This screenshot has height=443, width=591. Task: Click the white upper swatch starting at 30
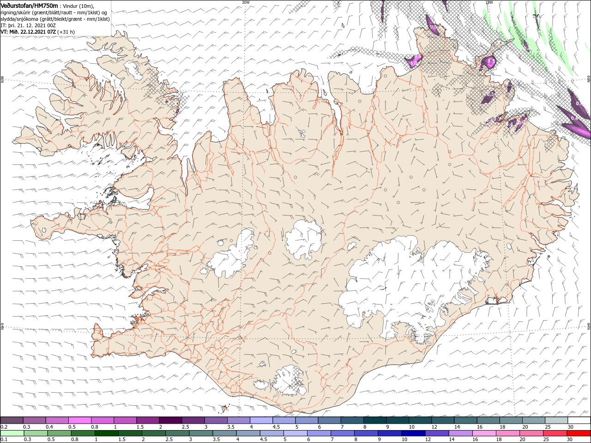(579, 420)
